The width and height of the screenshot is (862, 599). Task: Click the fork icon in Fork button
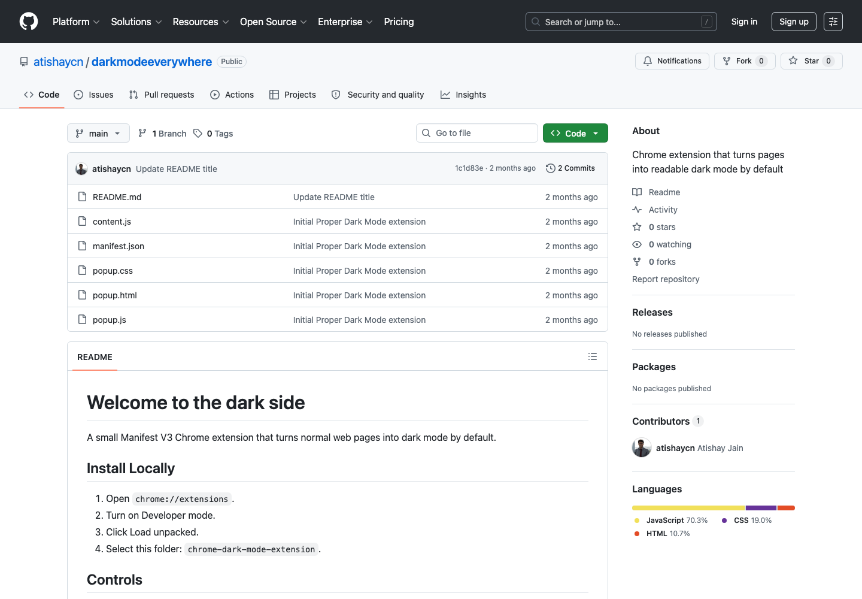(x=727, y=61)
